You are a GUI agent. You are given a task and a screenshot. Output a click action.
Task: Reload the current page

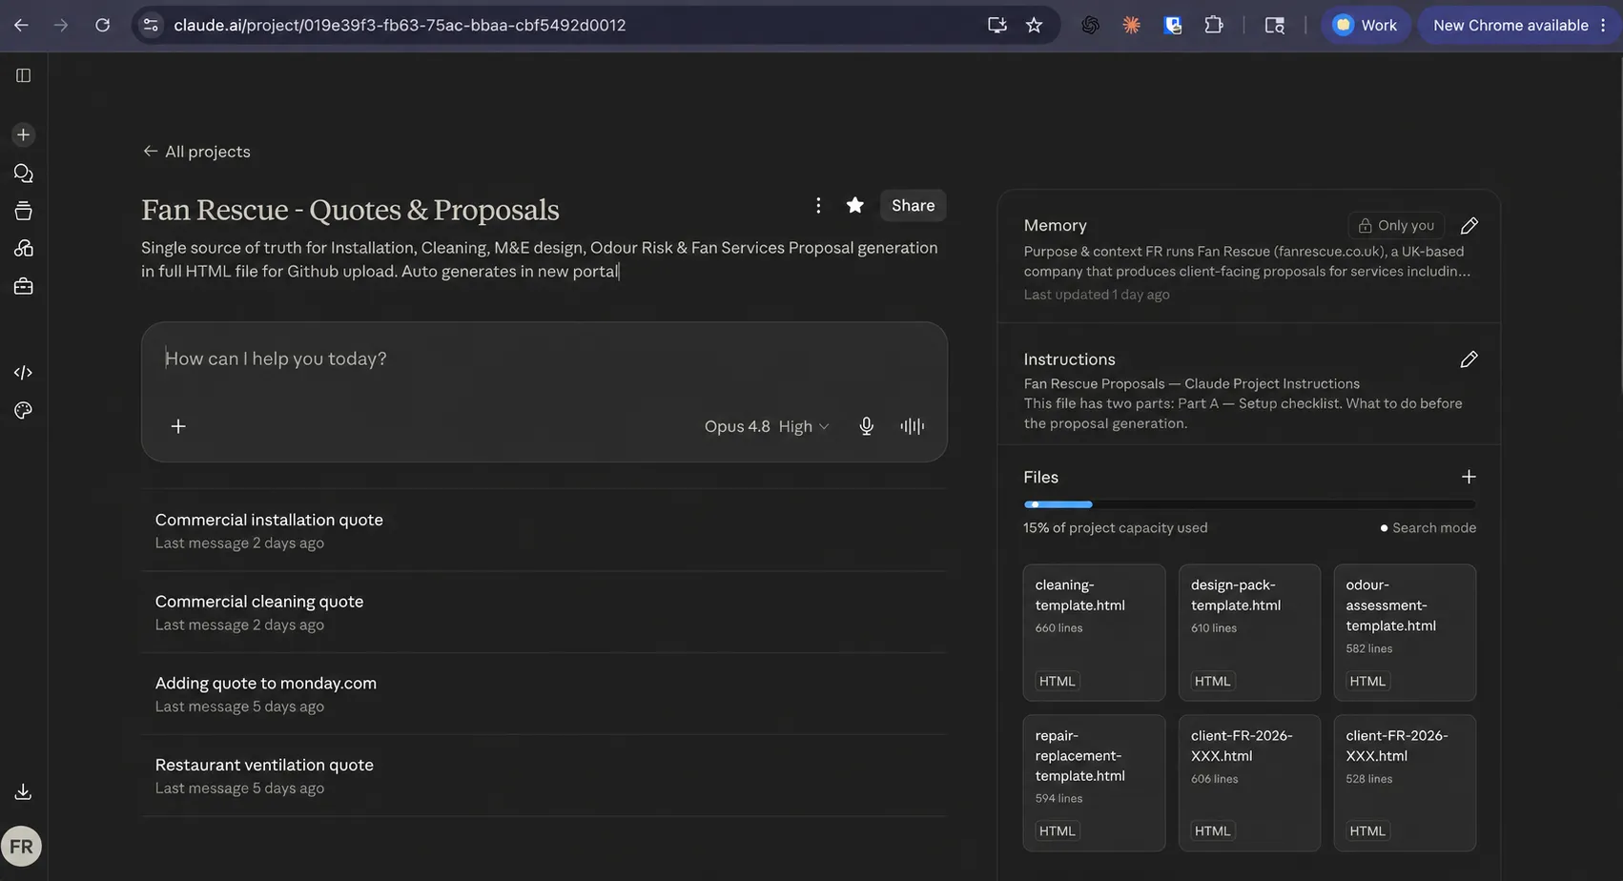pyautogui.click(x=102, y=25)
